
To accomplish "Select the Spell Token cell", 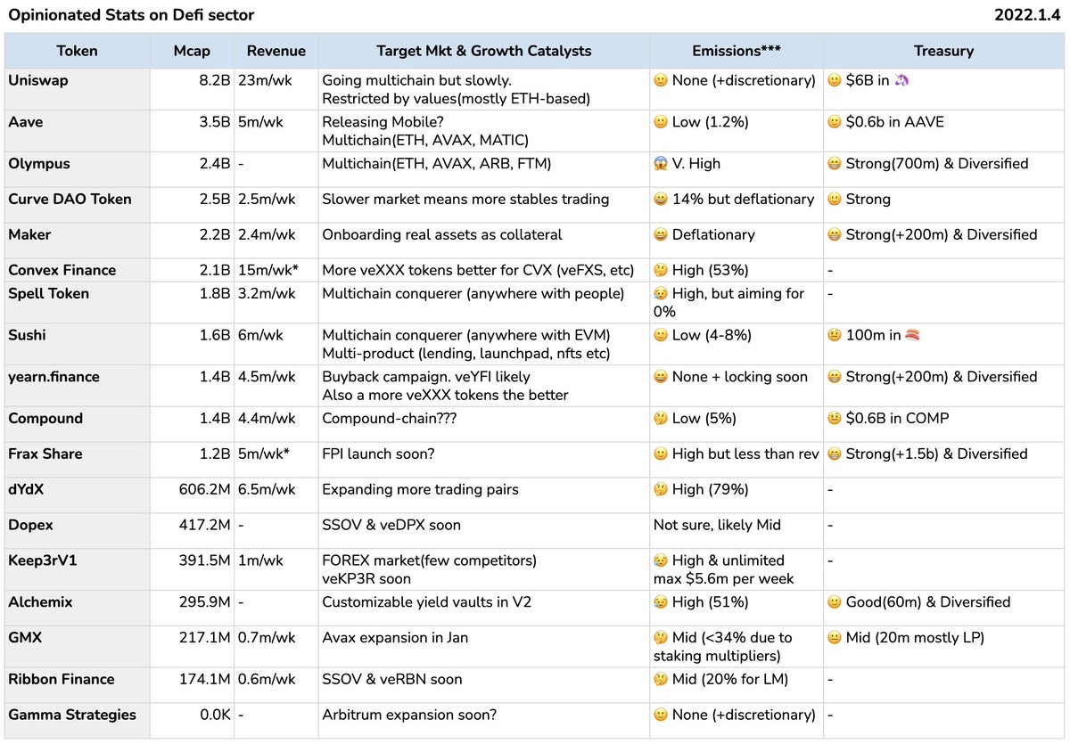I will (x=77, y=302).
